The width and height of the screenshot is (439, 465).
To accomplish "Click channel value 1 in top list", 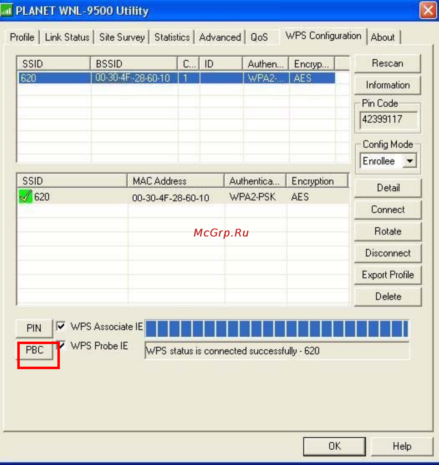I will tap(189, 78).
